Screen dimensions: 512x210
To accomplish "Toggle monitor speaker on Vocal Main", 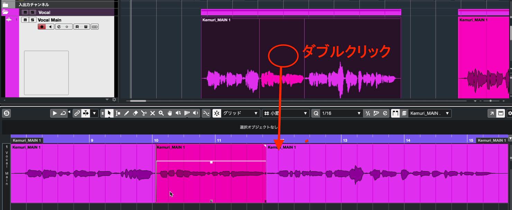I will pos(50,27).
